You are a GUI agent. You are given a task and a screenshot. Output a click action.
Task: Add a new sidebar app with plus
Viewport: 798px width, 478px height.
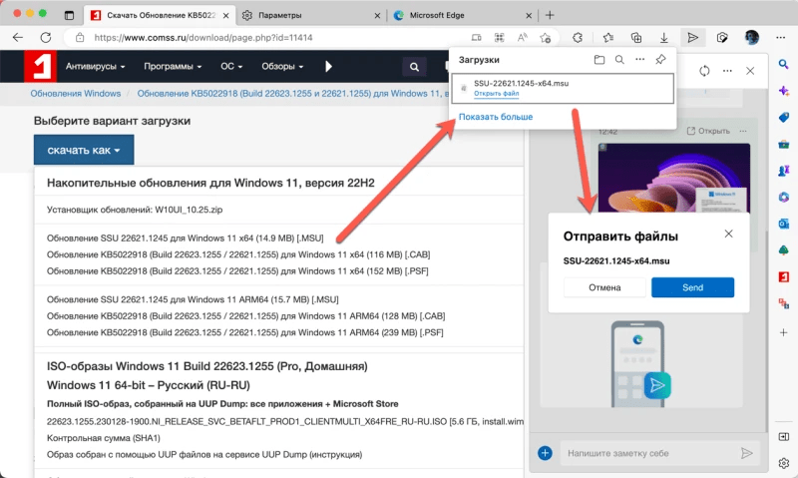784,332
